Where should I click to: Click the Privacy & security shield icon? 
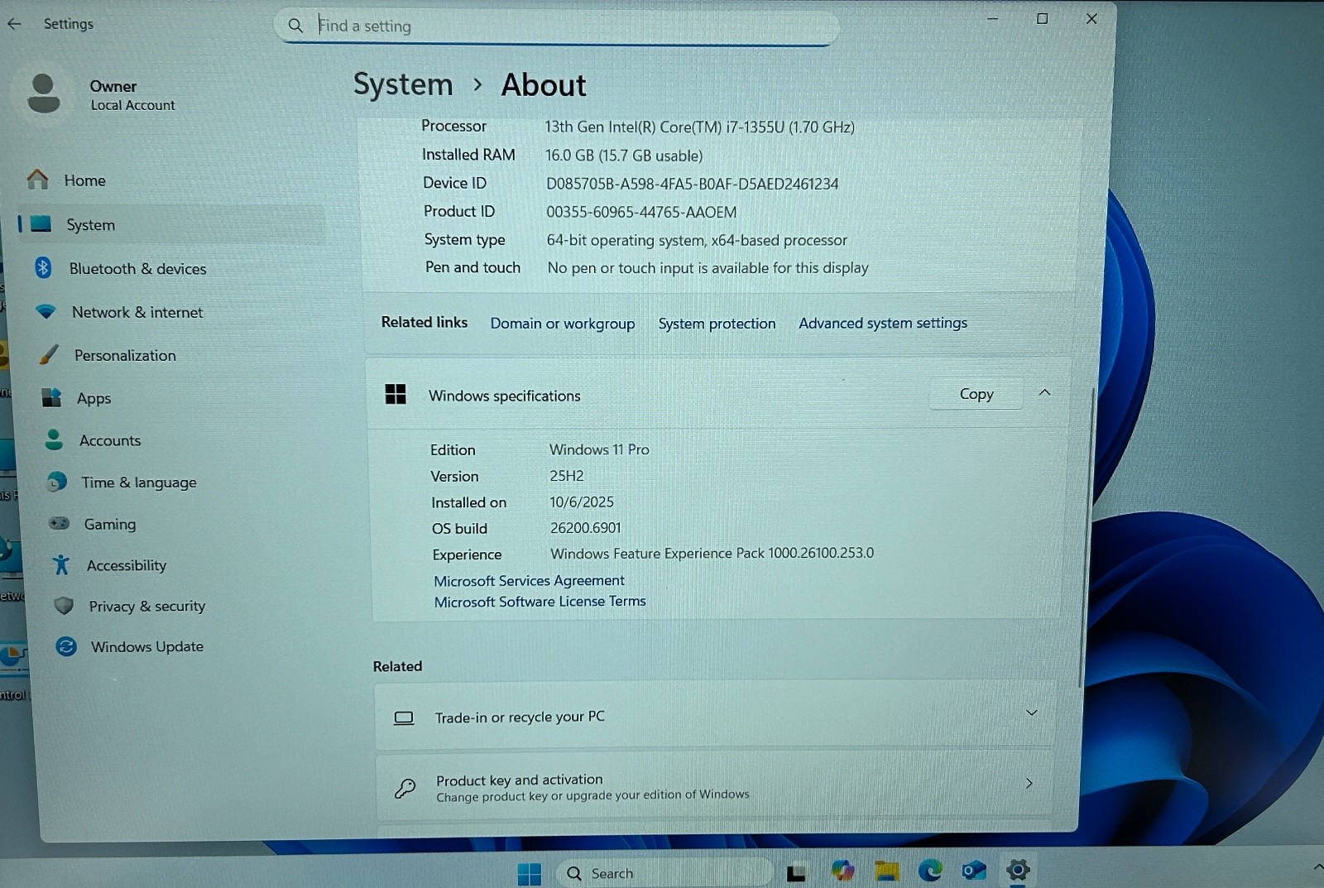pos(64,606)
